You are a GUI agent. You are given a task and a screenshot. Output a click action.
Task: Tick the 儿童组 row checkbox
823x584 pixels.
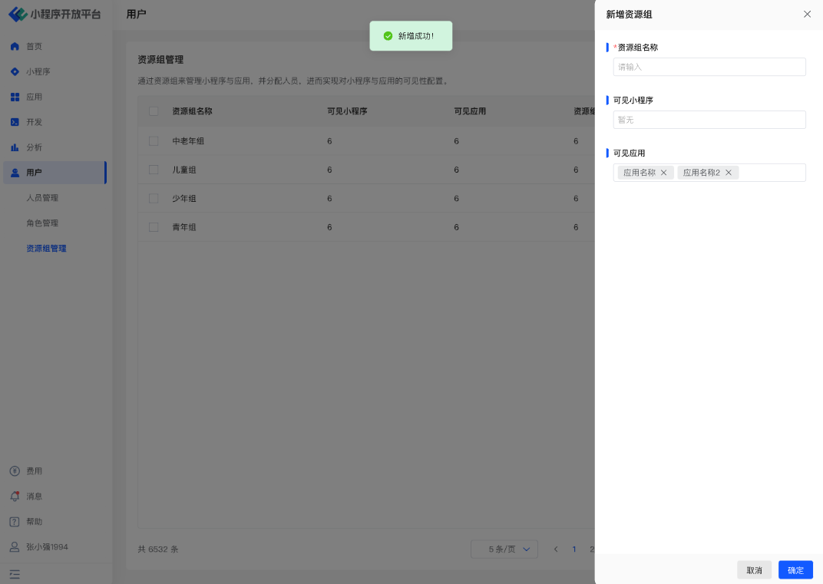154,170
